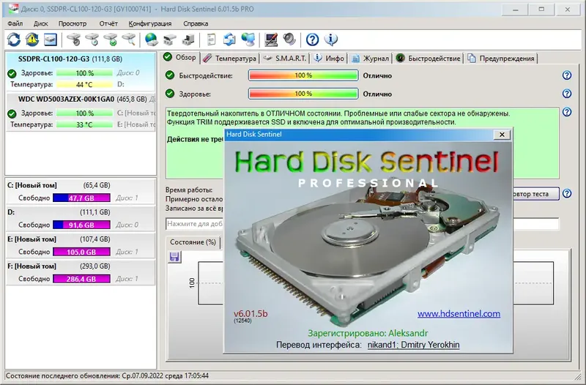The width and height of the screenshot is (586, 385).
Task: Click help icon next to Быстродействие row
Action: 567,75
